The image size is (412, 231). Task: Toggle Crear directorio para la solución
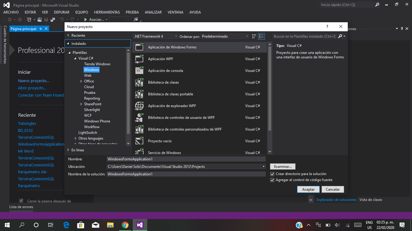pos(272,174)
